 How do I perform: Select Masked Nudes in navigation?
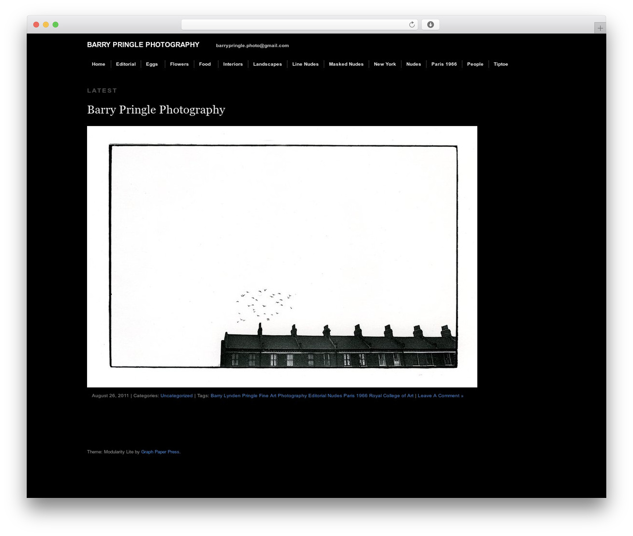346,64
